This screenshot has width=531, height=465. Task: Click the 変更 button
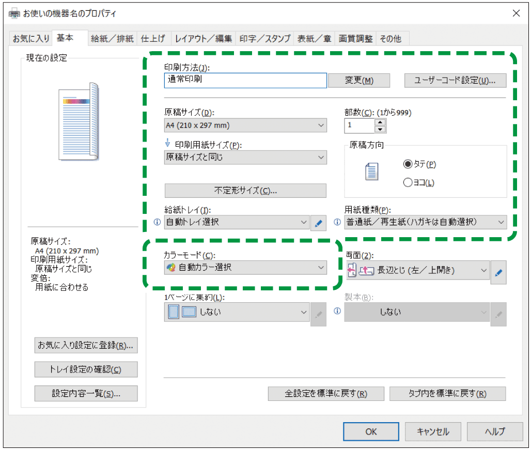[x=359, y=80]
